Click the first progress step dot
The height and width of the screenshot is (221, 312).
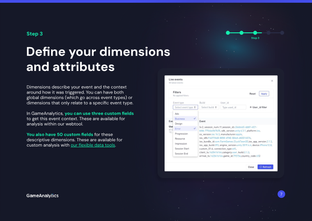[x=228, y=33]
